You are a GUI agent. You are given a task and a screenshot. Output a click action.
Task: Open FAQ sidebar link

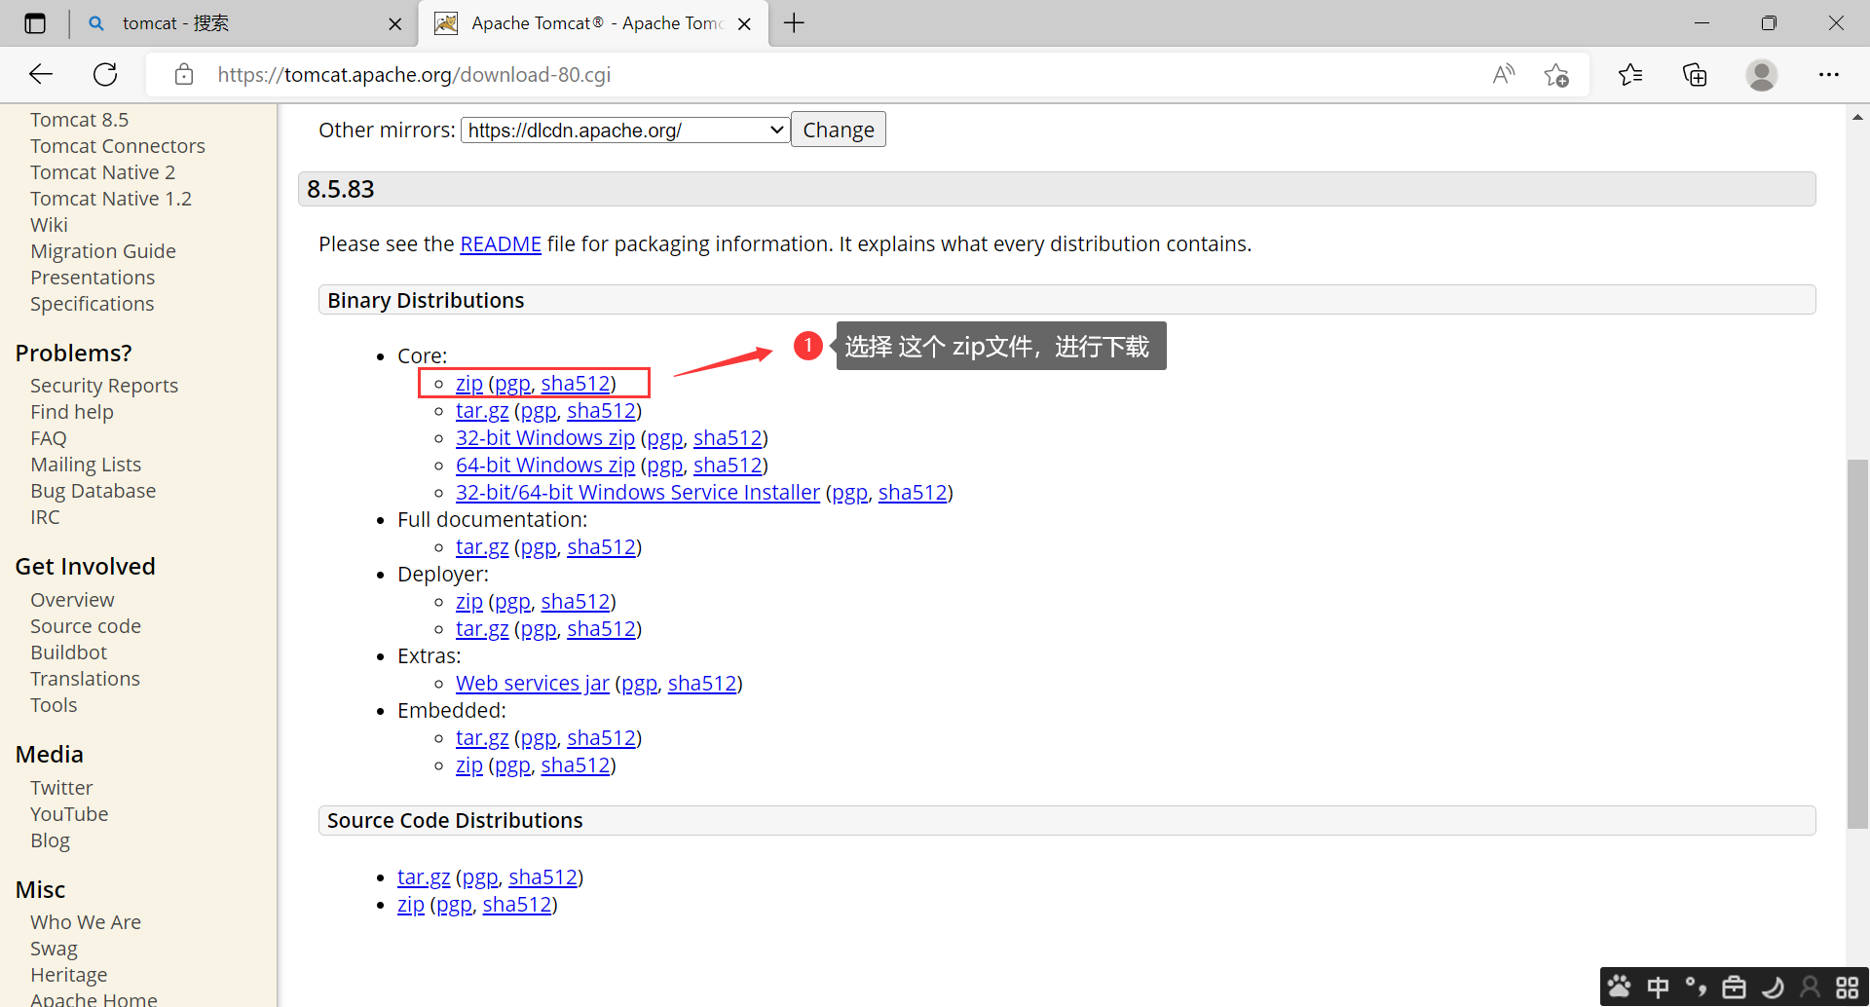click(x=49, y=438)
